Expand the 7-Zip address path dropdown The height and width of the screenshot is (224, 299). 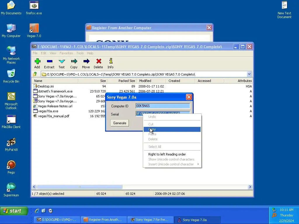tap(249, 74)
